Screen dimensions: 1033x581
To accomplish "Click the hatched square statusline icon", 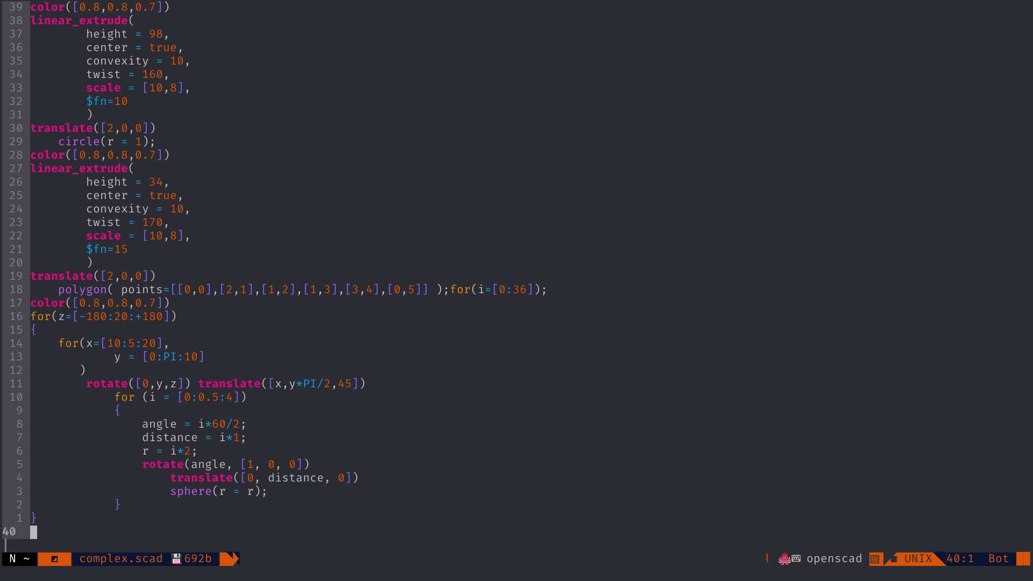I will pos(875,559).
